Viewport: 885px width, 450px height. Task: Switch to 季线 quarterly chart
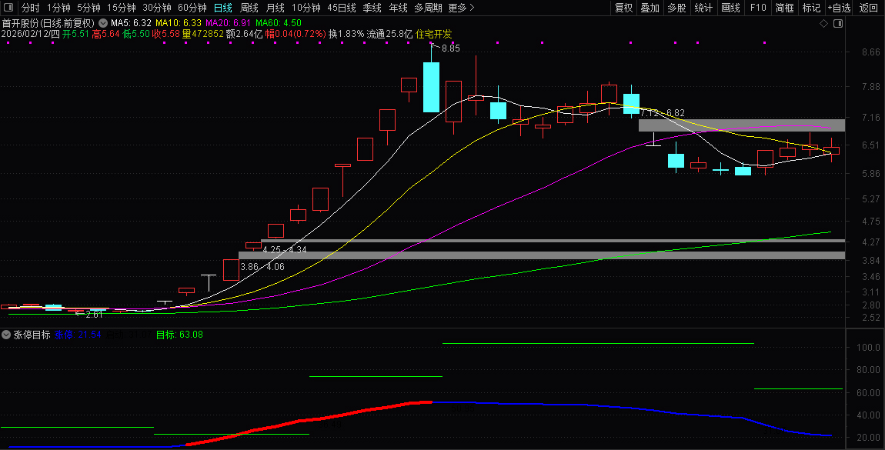click(x=372, y=8)
